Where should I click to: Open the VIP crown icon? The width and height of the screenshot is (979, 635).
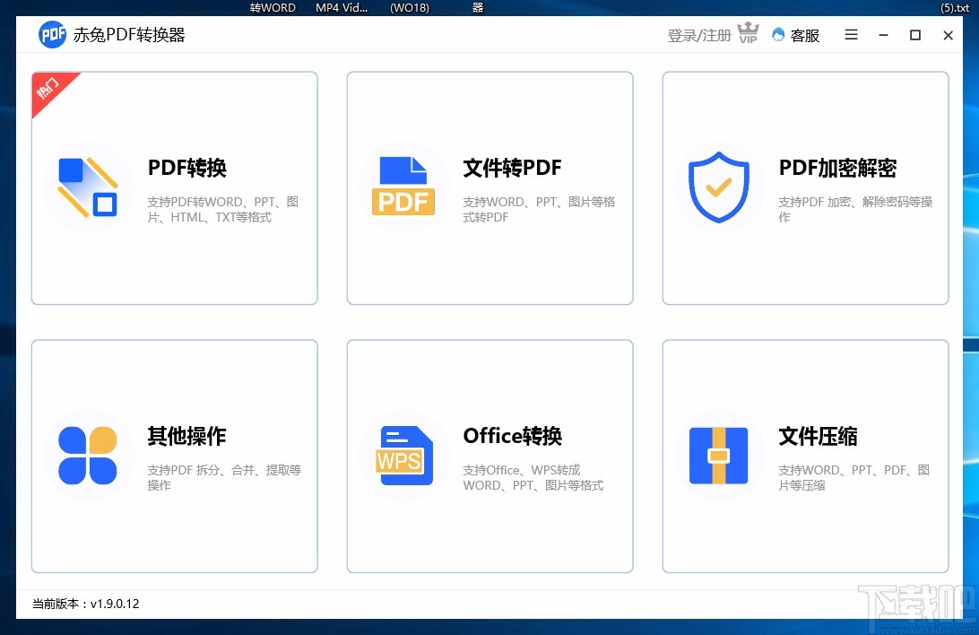point(748,33)
